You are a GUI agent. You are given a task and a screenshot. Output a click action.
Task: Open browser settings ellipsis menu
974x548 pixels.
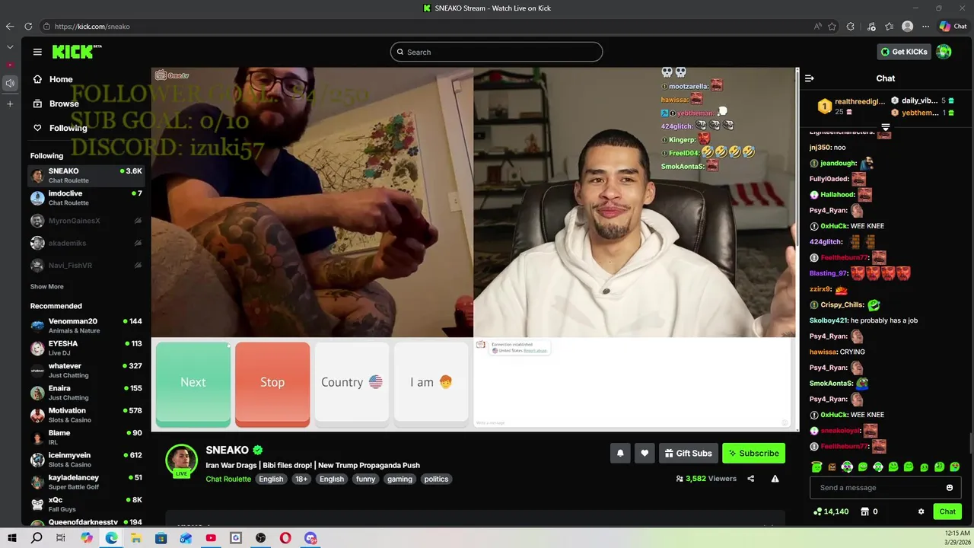[925, 26]
